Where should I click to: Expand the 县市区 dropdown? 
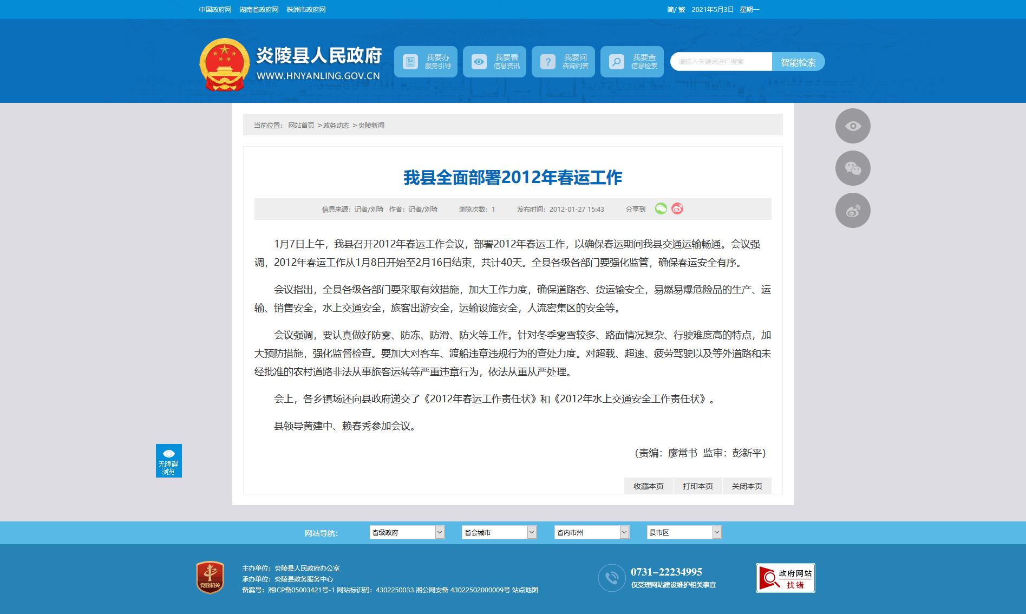[x=684, y=533]
